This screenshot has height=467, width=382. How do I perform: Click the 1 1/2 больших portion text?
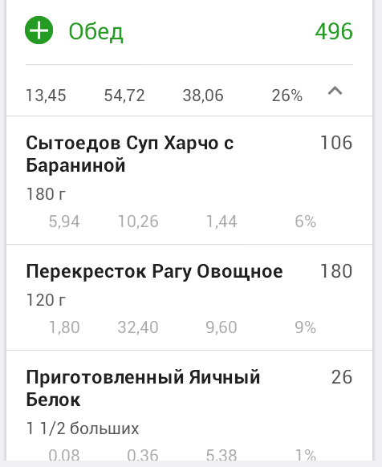pos(83,428)
